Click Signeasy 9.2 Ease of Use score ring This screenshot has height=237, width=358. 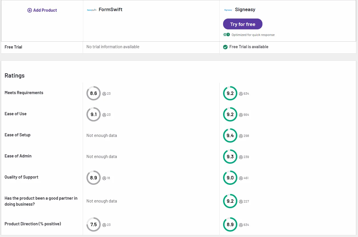[x=230, y=114]
